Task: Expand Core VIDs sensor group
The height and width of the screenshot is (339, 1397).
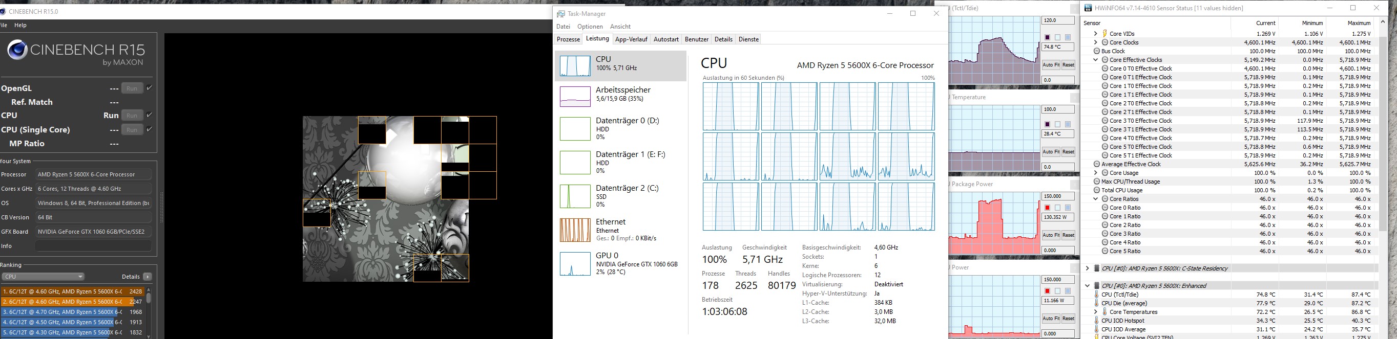Action: click(x=1095, y=34)
